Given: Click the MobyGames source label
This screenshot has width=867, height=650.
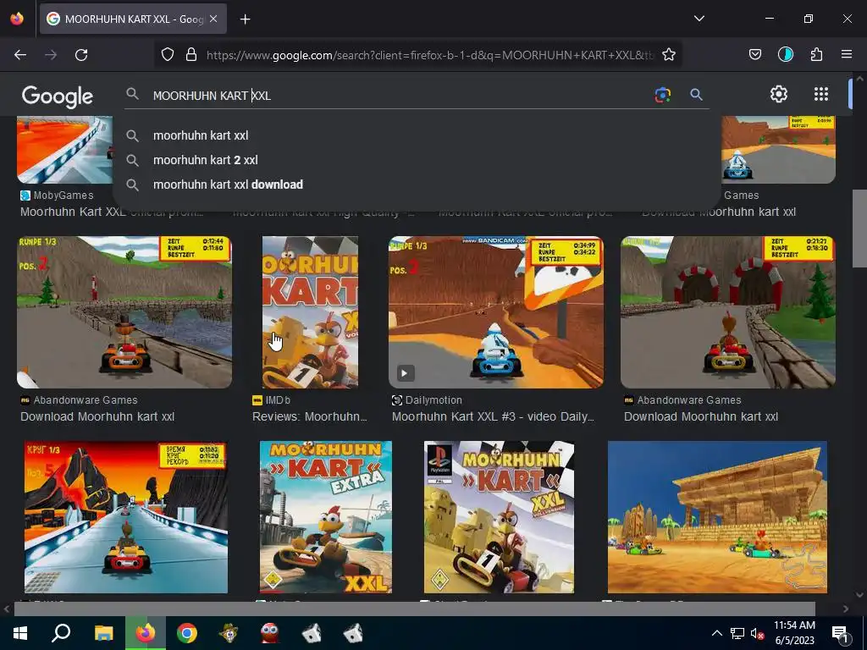Looking at the screenshot, I should tap(63, 196).
